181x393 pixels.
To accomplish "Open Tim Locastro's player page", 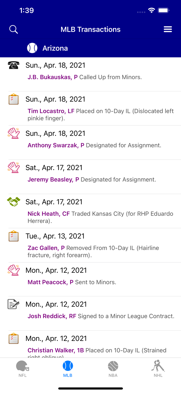I will [x=51, y=111].
